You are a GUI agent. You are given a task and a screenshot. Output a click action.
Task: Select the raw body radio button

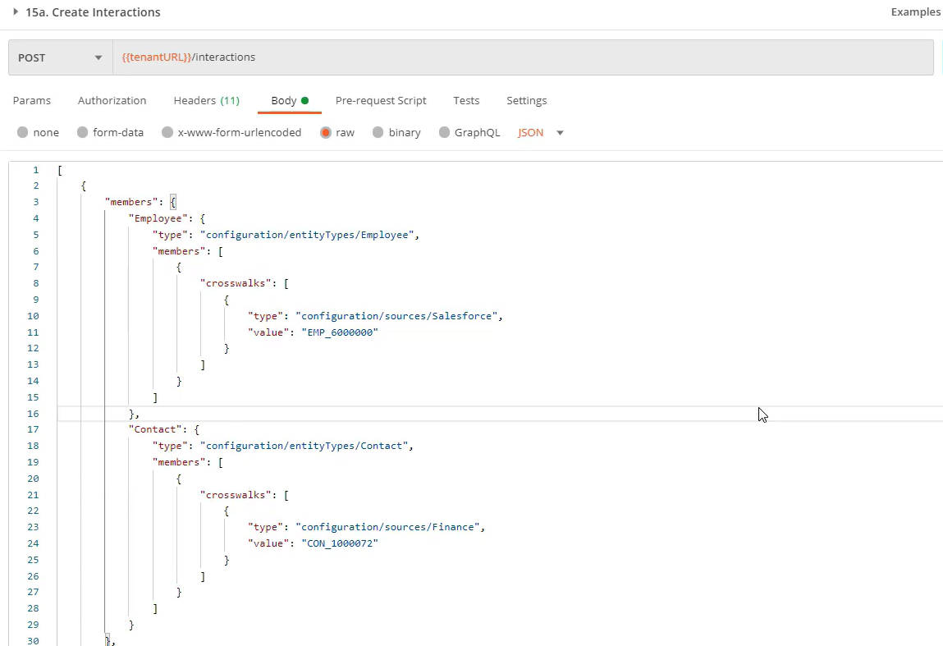tap(326, 132)
